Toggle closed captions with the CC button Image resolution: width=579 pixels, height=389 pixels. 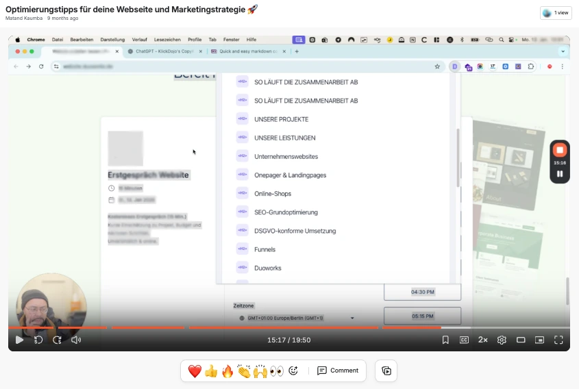[x=464, y=340]
